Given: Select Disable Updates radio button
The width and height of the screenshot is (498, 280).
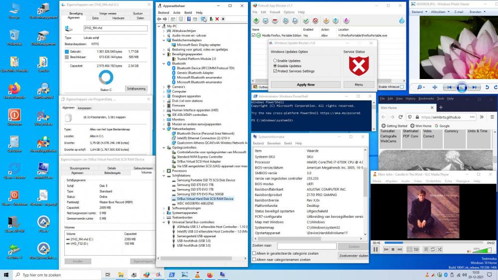Looking at the screenshot, I should [275, 66].
